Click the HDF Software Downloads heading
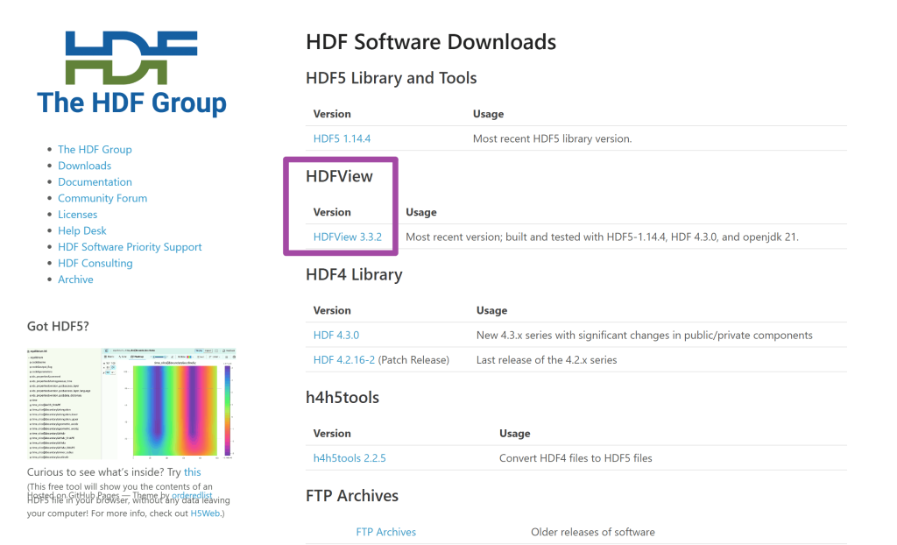Screen dimensions: 897x545 click(431, 42)
